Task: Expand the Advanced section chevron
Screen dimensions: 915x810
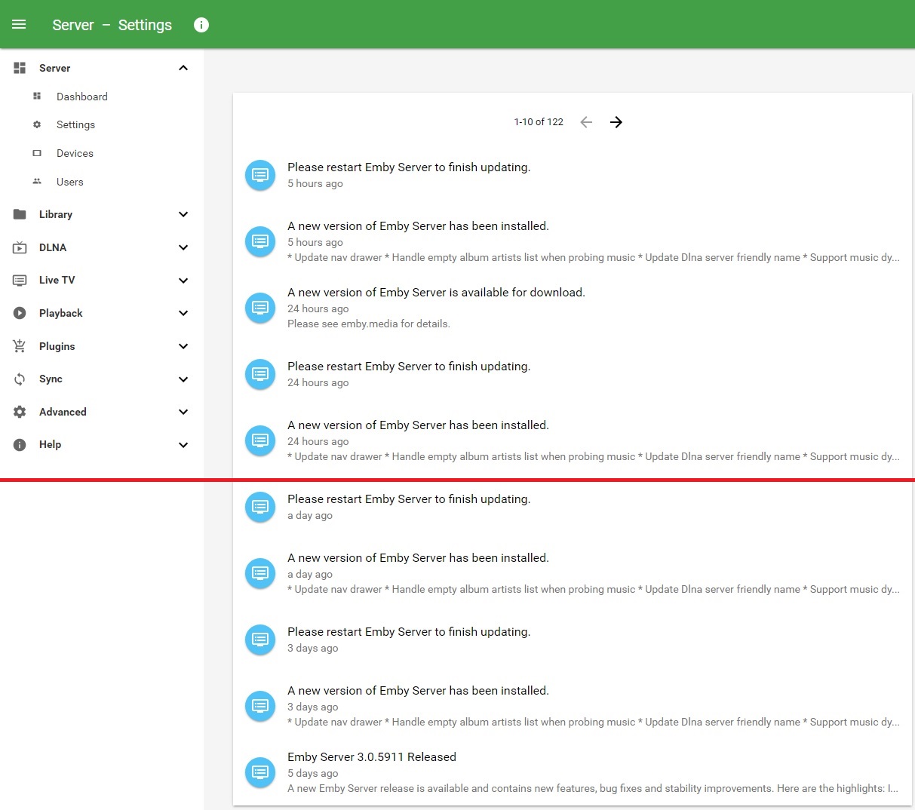Action: (183, 412)
